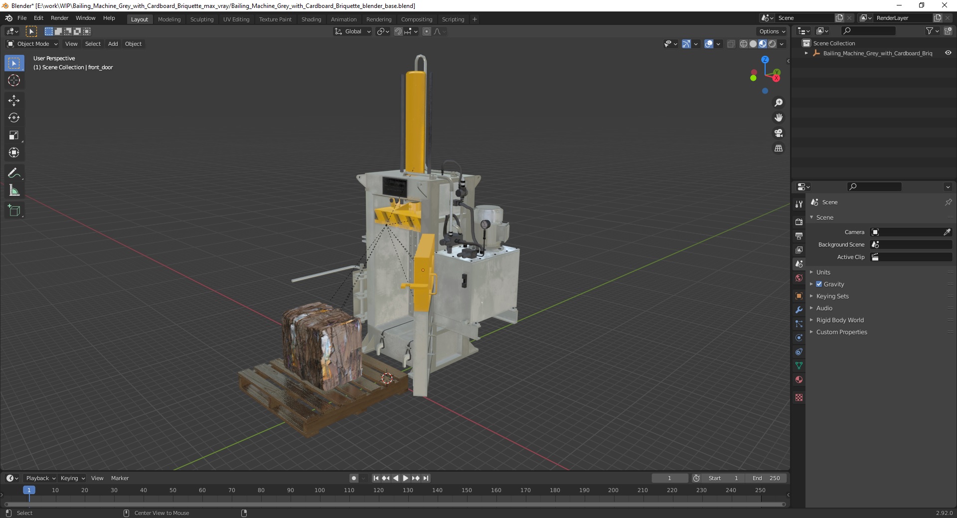This screenshot has height=518, width=957.
Task: Open the Output properties tab
Action: click(799, 236)
